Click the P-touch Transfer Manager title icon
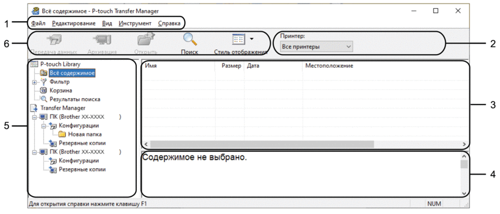 point(36,11)
